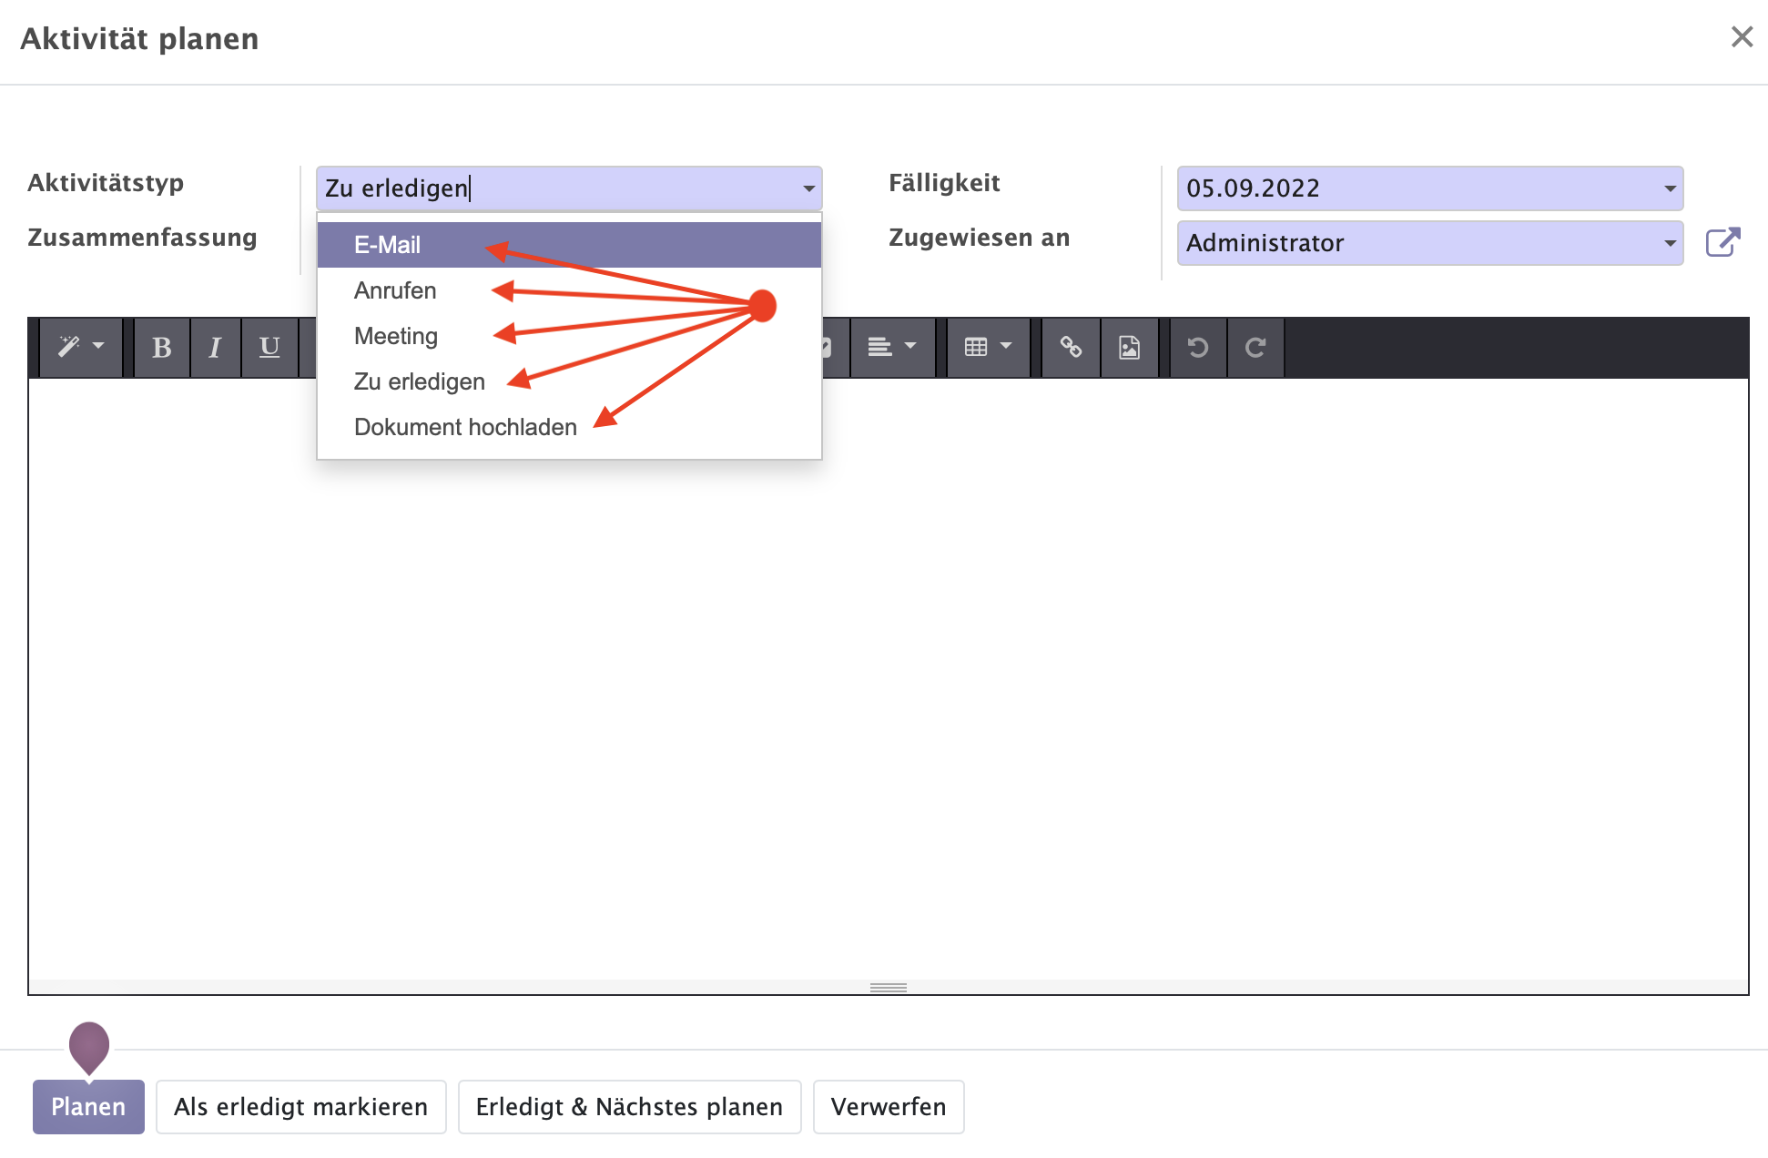Expand the Zugewiesen an dropdown
Image resolution: width=1768 pixels, height=1158 pixels.
(x=1667, y=243)
